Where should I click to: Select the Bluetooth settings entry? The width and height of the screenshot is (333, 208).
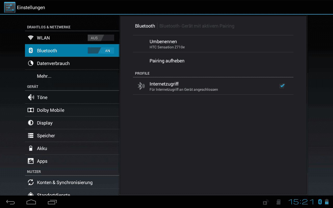tap(72, 51)
